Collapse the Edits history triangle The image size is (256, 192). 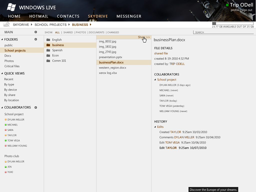point(155,127)
